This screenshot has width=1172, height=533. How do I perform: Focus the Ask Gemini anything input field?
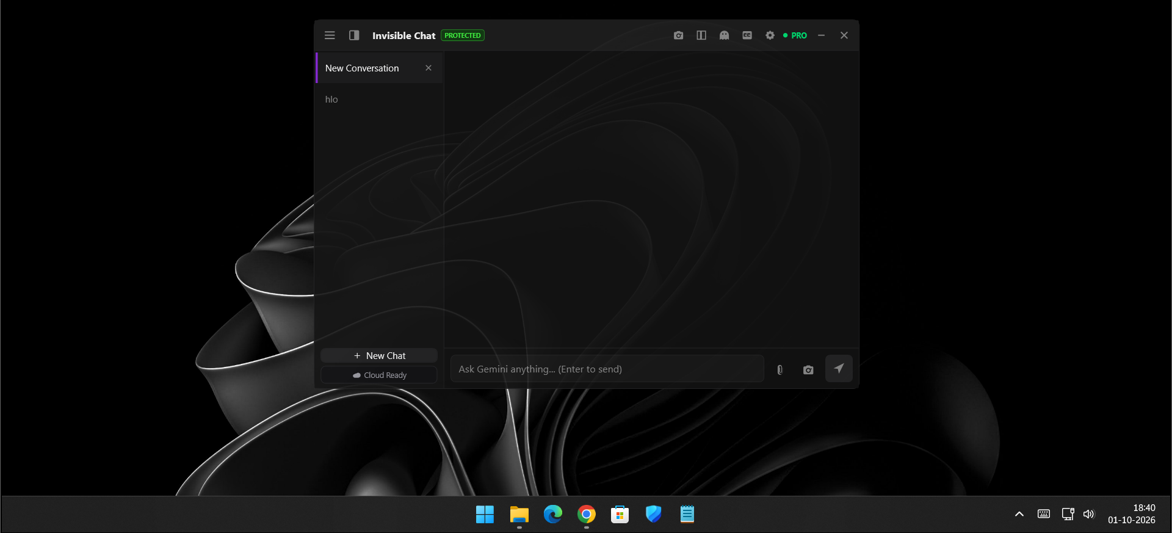[607, 369]
